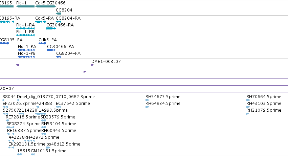Image resolution: width=288 pixels, height=156 pixels.
Task: Select the Flo-1 gene bar
Action: pos(25,6)
